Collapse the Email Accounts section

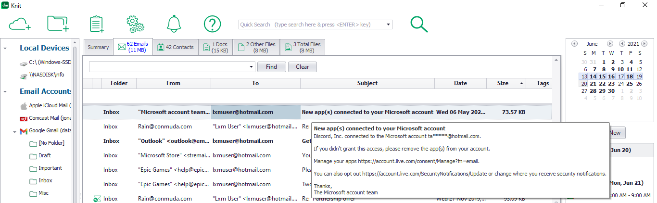pyautogui.click(x=5, y=92)
